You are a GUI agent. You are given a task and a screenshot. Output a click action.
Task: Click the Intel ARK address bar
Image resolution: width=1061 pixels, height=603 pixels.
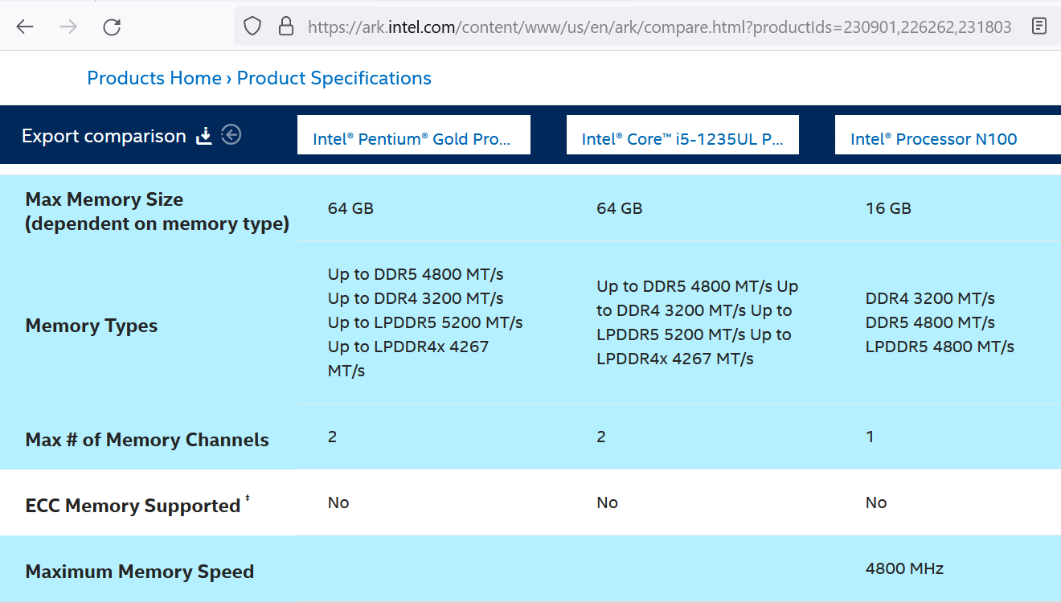(659, 27)
